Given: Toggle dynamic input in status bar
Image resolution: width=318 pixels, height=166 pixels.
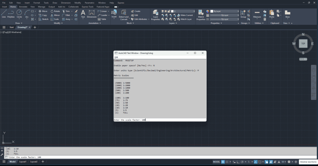Looking at the screenshot, I should 234,162.
